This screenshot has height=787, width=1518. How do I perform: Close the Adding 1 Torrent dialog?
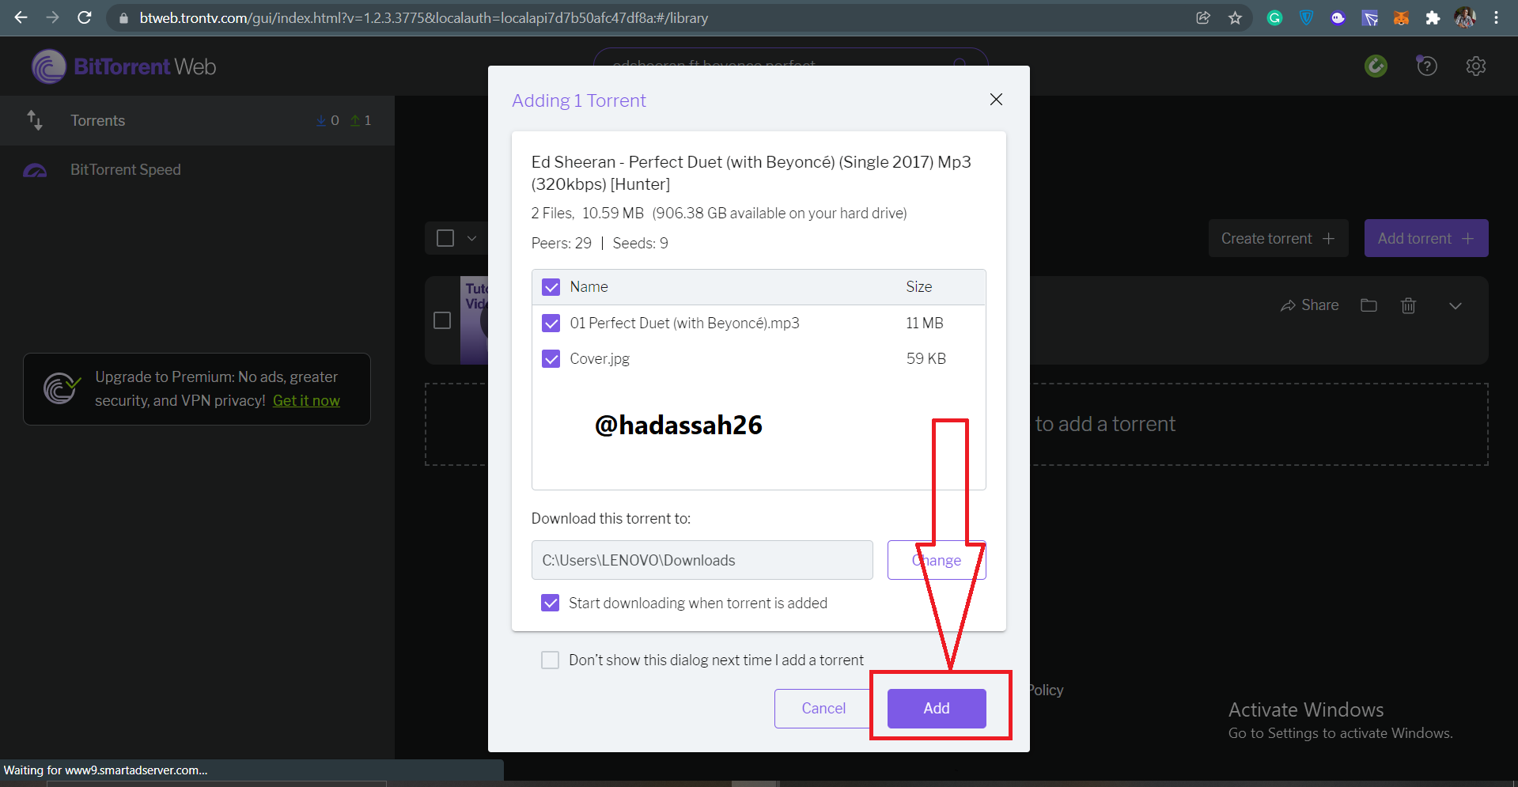pyautogui.click(x=996, y=99)
